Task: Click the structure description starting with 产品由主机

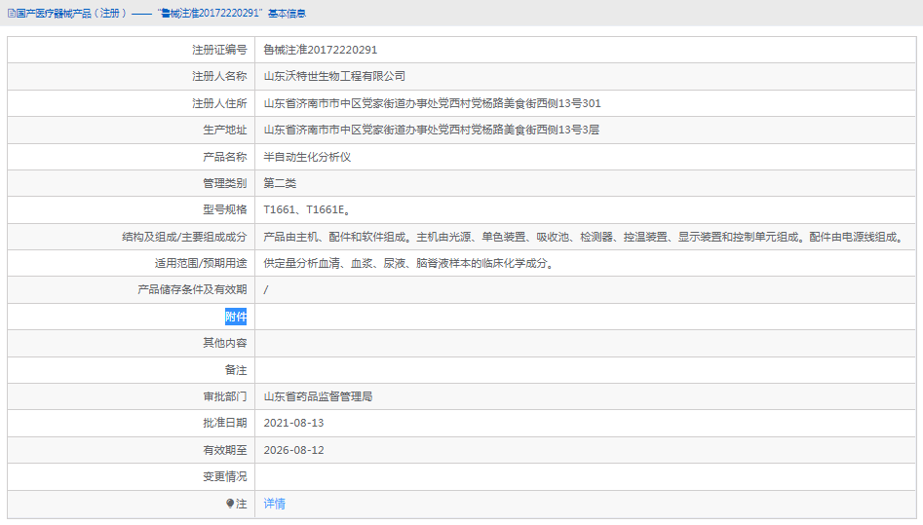Action: coord(583,237)
